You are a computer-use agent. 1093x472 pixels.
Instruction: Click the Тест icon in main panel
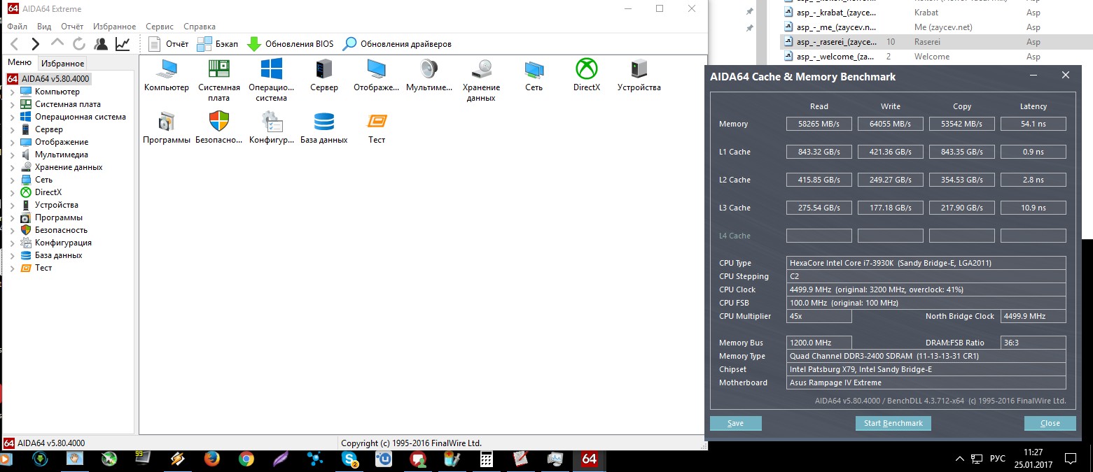(x=377, y=122)
